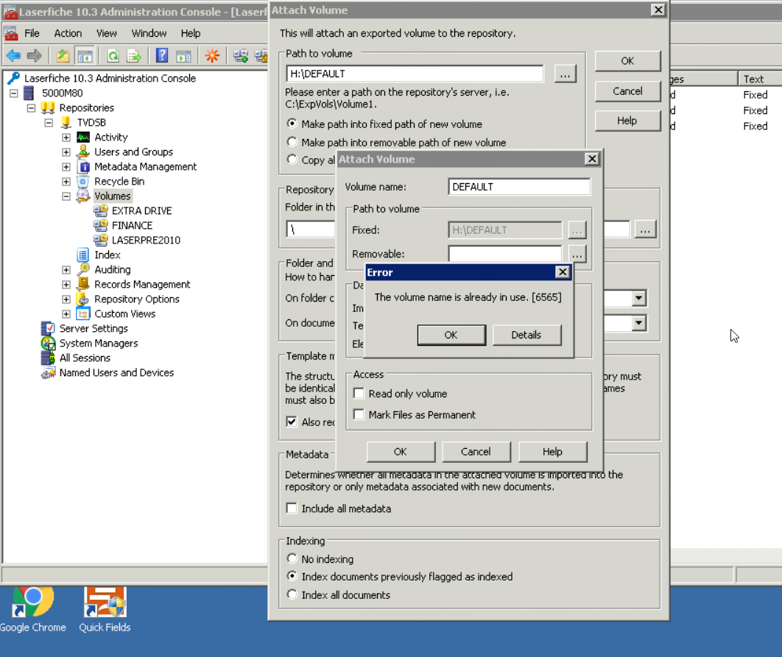Open the Window menu
This screenshot has width=782, height=657.
tap(149, 33)
